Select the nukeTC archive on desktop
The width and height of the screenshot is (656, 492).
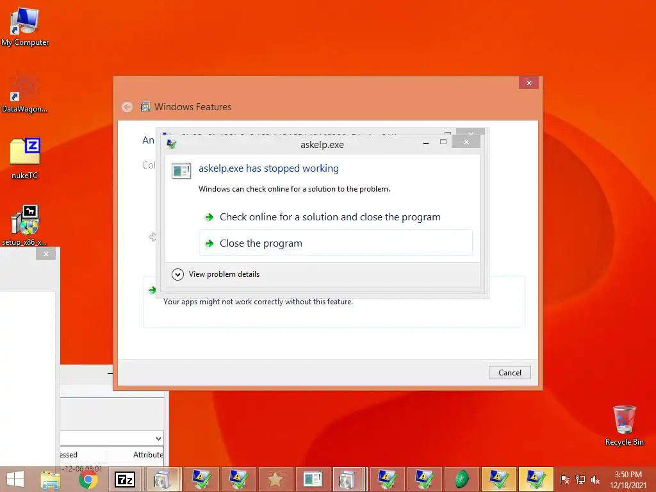click(25, 158)
